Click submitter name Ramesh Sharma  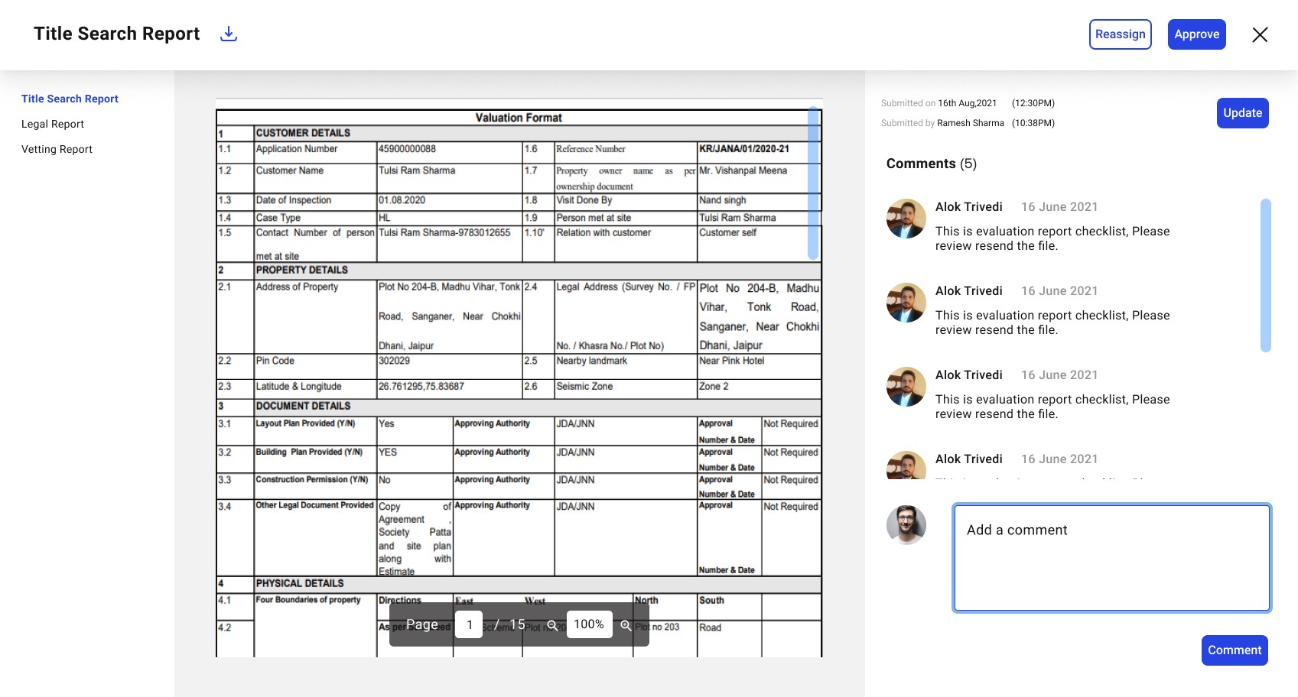tap(970, 123)
